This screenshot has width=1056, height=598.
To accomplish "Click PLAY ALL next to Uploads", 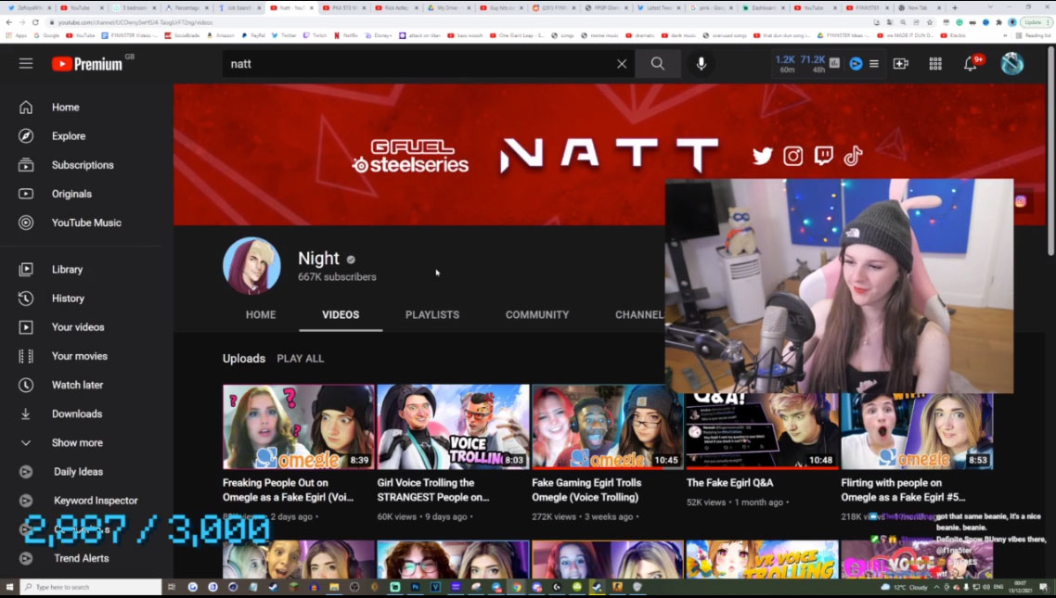I will tap(301, 359).
